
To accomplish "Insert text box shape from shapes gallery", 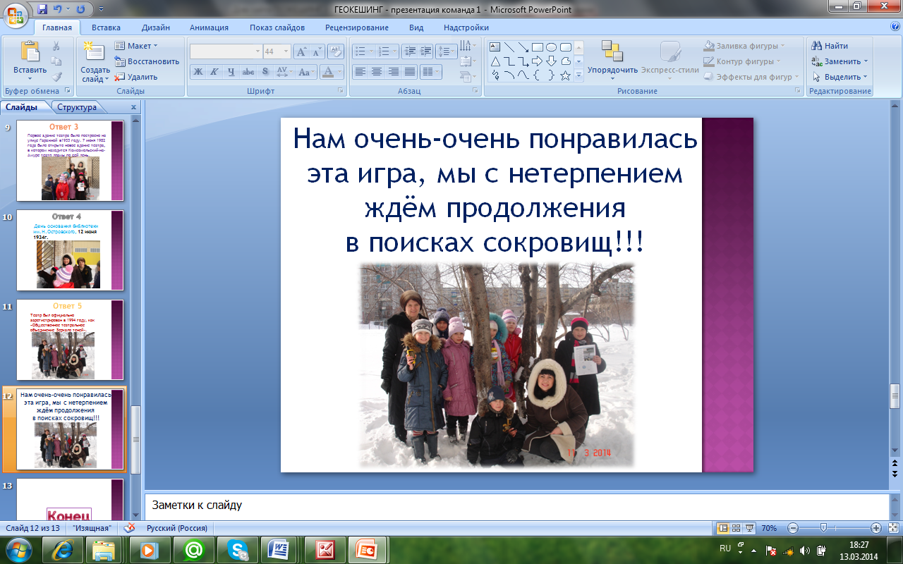I will coord(495,47).
